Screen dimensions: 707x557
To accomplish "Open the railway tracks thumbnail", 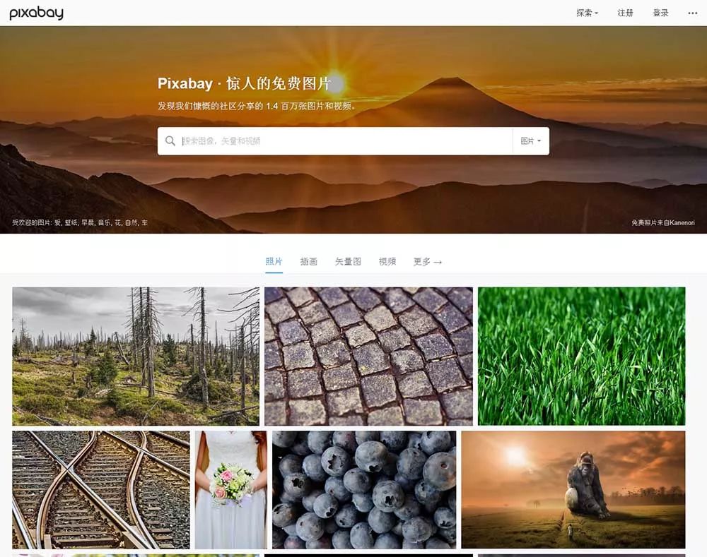I will [x=101, y=490].
